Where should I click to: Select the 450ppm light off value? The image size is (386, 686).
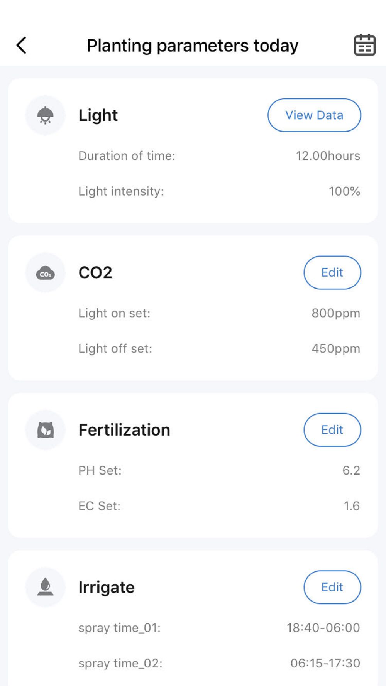(336, 349)
